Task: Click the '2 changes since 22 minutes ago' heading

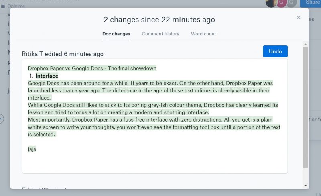Action: 159,20
